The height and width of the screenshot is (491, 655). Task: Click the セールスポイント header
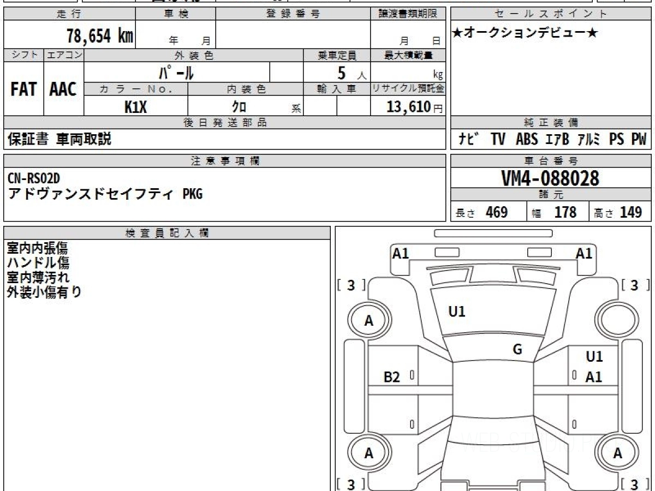pos(551,14)
